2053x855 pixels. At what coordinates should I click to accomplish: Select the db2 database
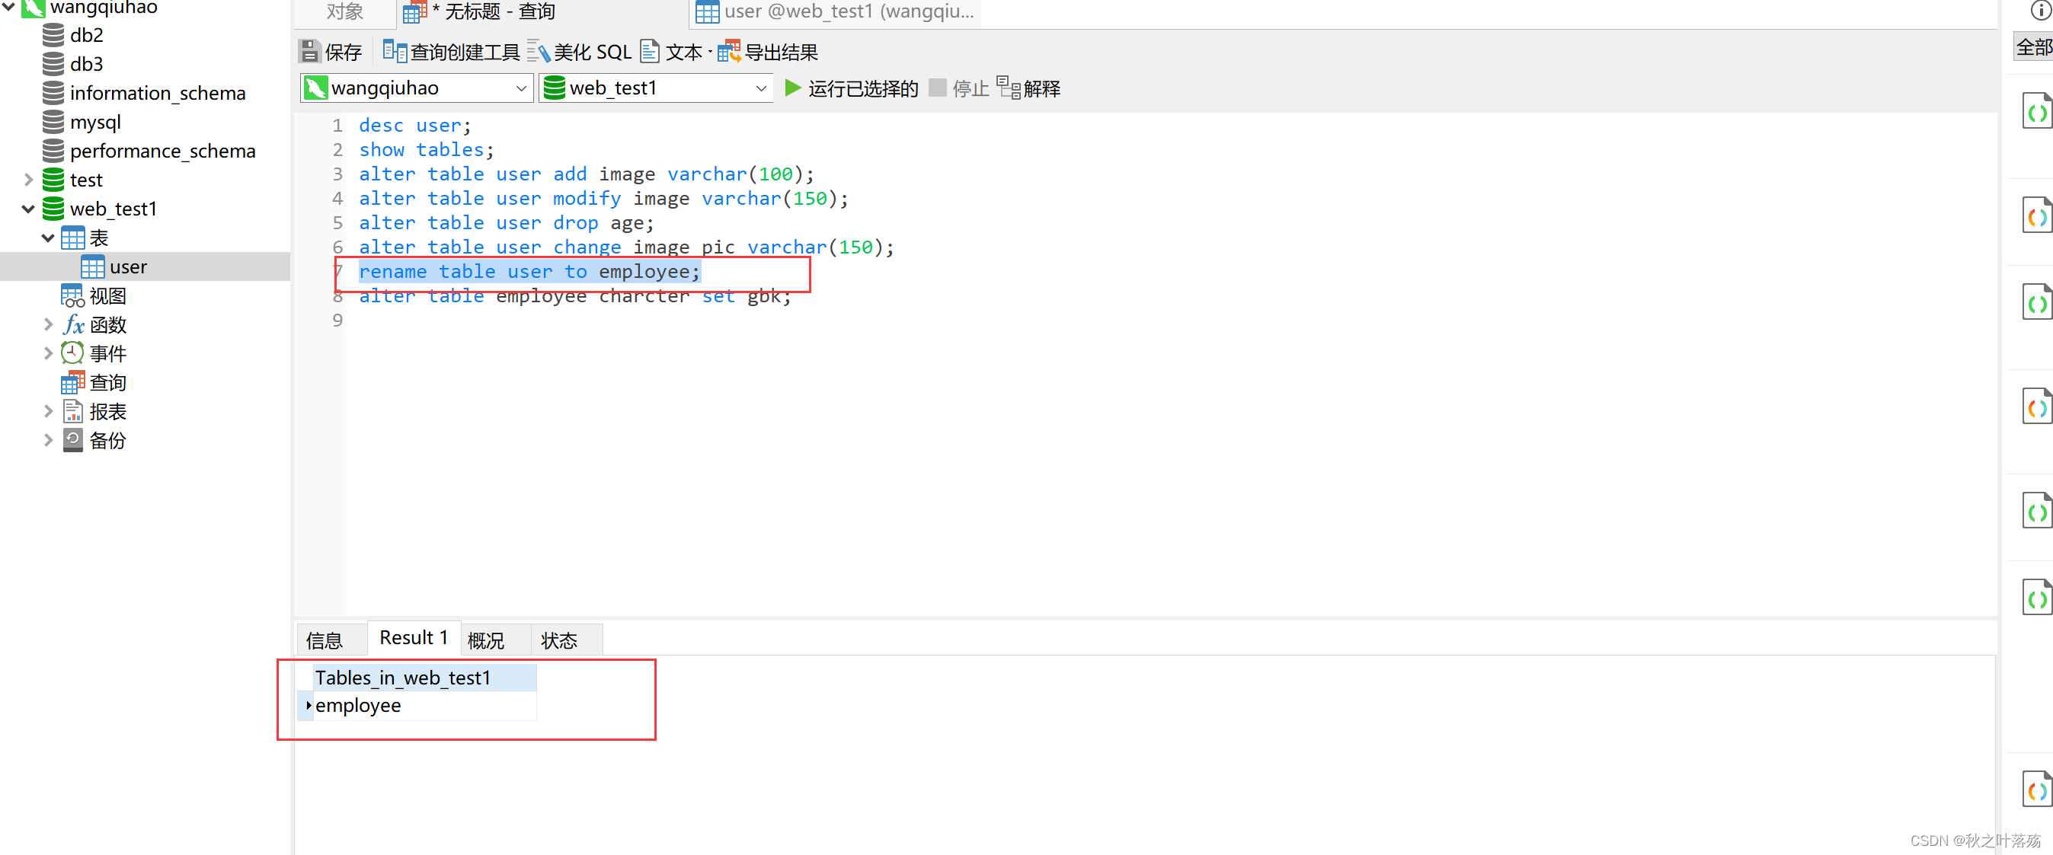point(87,35)
